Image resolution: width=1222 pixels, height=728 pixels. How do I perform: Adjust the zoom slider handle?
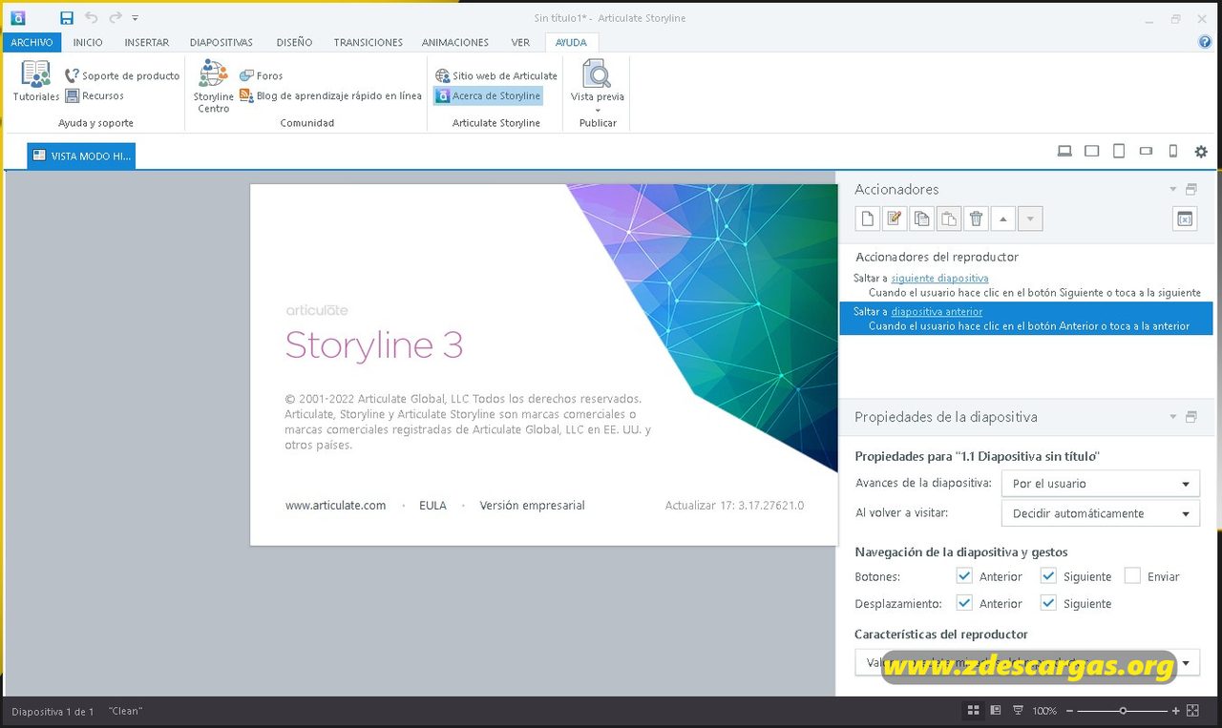pyautogui.click(x=1123, y=711)
